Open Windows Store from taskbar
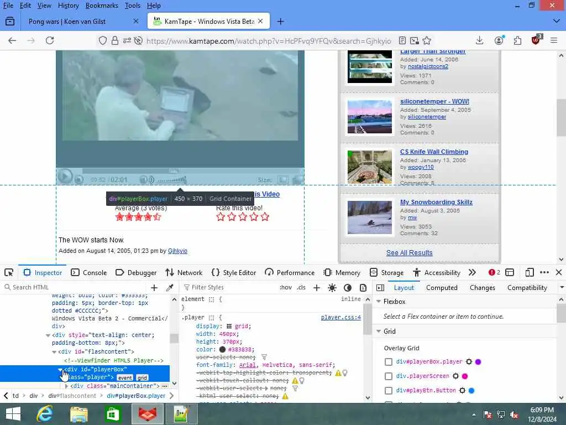566x425 pixels. 113,414
